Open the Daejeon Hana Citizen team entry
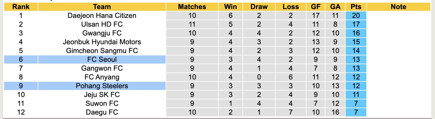435x119 pixels. point(102,16)
